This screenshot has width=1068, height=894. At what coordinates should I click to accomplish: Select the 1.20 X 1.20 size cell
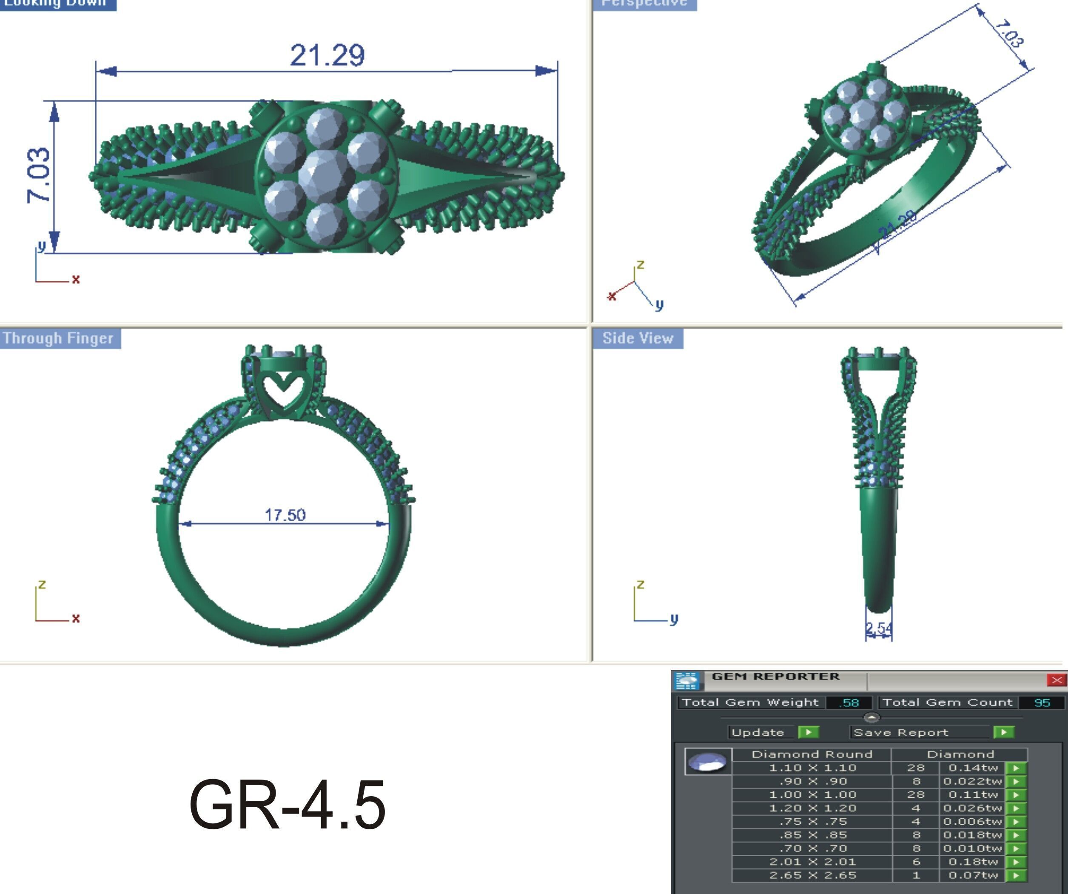(x=812, y=808)
